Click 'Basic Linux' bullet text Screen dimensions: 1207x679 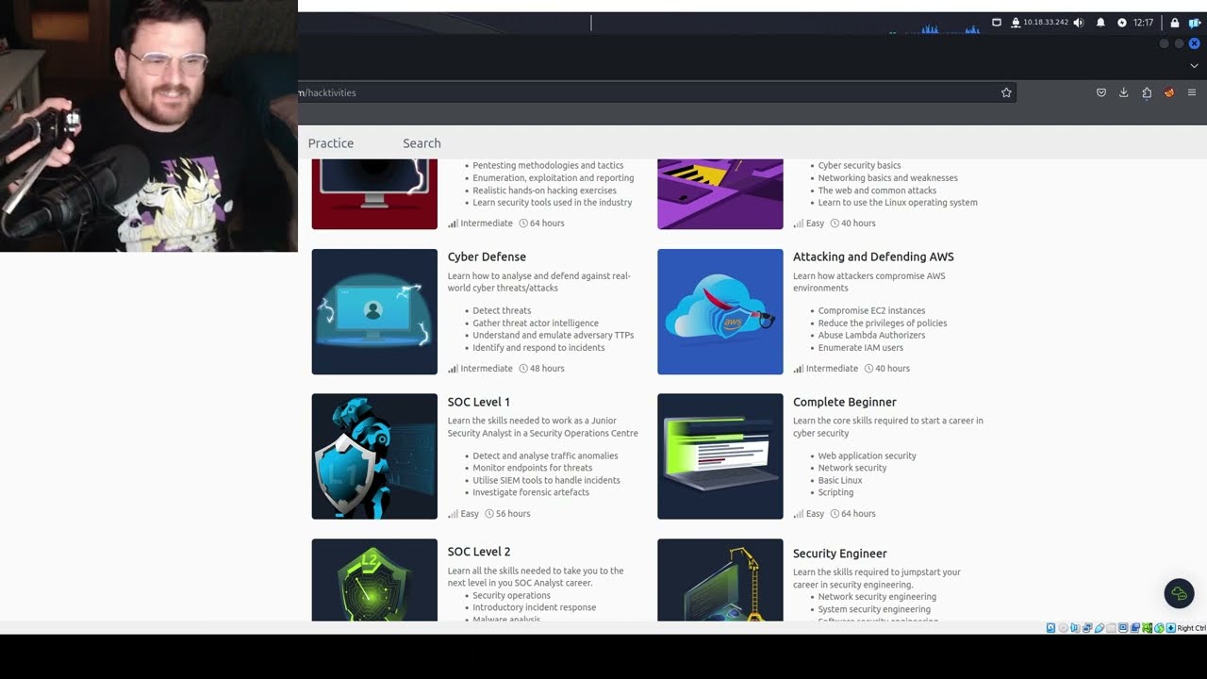click(x=840, y=480)
